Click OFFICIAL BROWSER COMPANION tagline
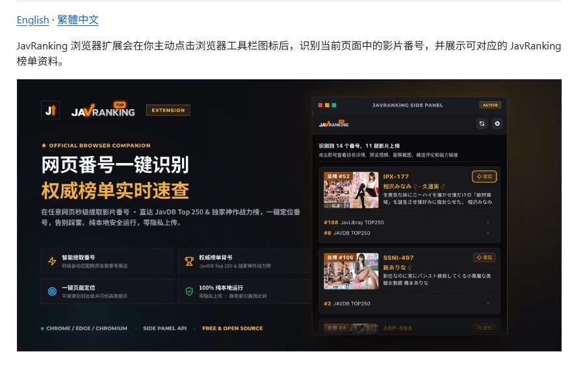The height and width of the screenshot is (367, 574). click(x=99, y=146)
